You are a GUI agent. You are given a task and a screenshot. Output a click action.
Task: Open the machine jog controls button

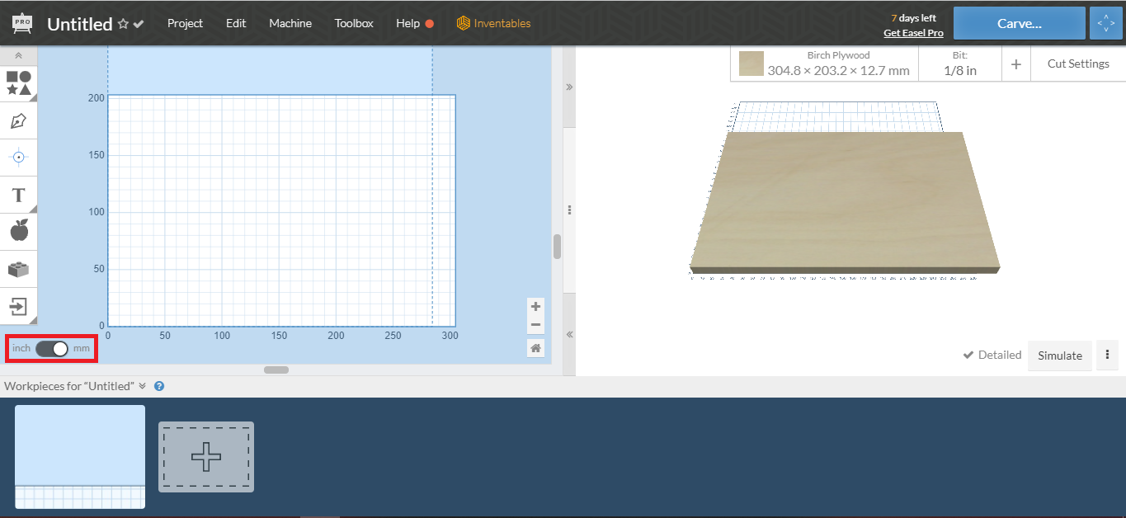(x=1105, y=23)
